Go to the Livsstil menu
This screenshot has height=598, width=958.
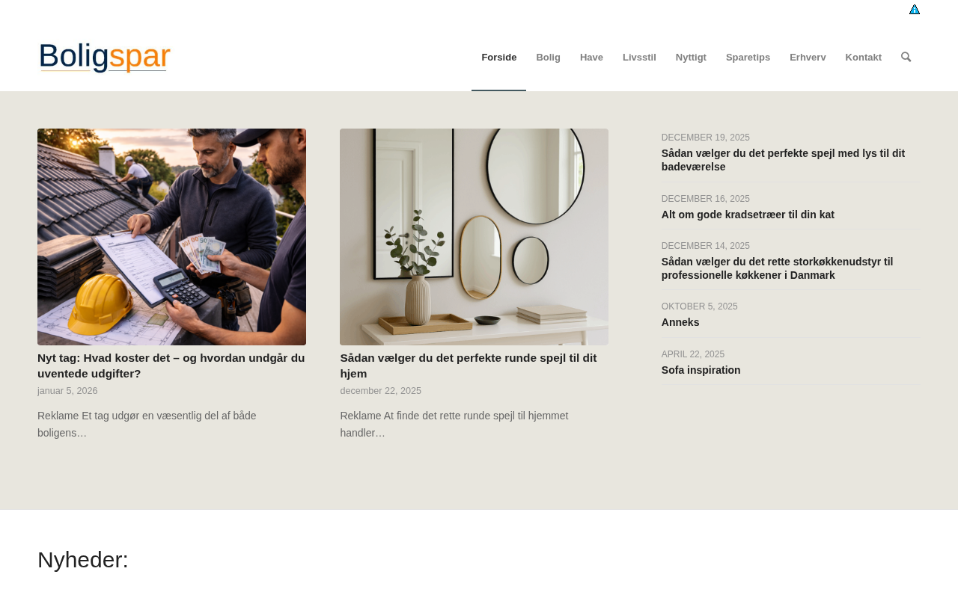[x=639, y=58]
